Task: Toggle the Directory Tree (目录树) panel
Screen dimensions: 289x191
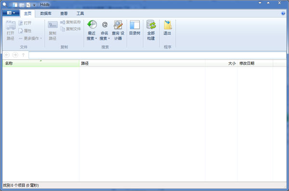Action: [x=135, y=27]
